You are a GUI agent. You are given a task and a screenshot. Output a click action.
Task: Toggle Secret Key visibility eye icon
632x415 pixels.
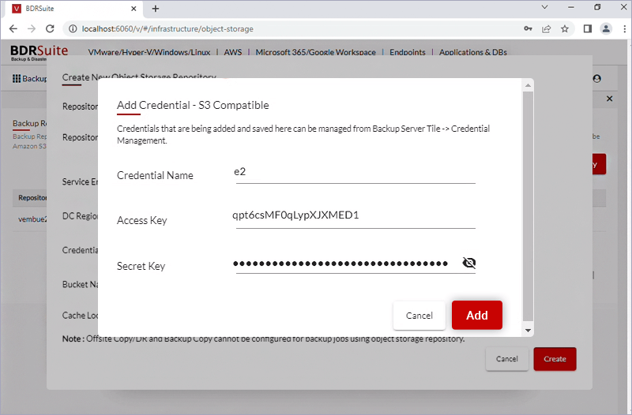[468, 263]
